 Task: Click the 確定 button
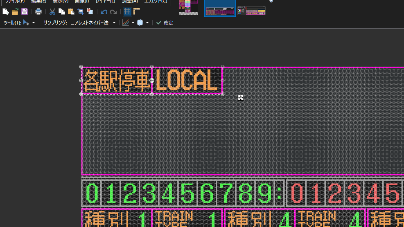point(165,23)
